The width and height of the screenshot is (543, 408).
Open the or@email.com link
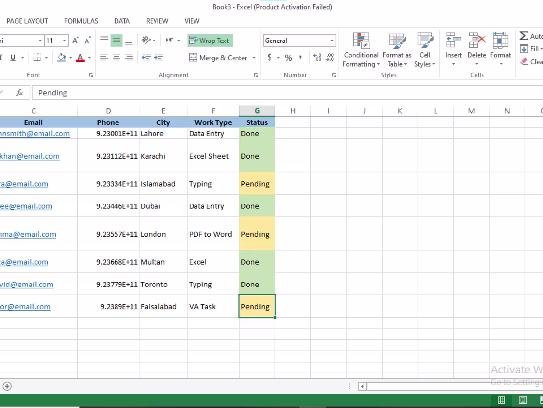tap(25, 307)
